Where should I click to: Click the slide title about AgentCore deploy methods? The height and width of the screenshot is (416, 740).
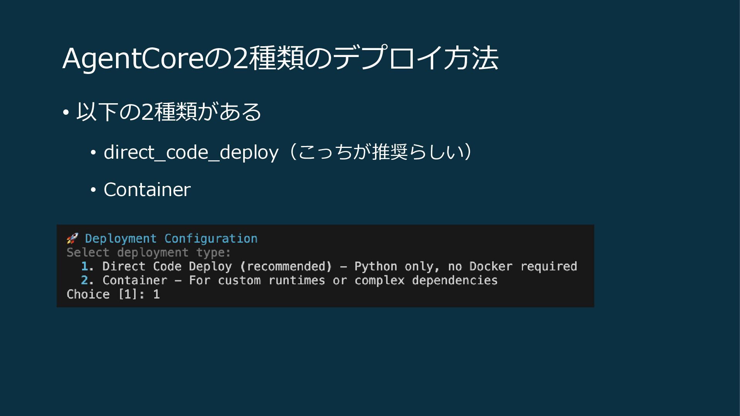[x=280, y=59]
